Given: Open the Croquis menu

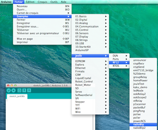Looking at the screenshot, I should point(42,2).
